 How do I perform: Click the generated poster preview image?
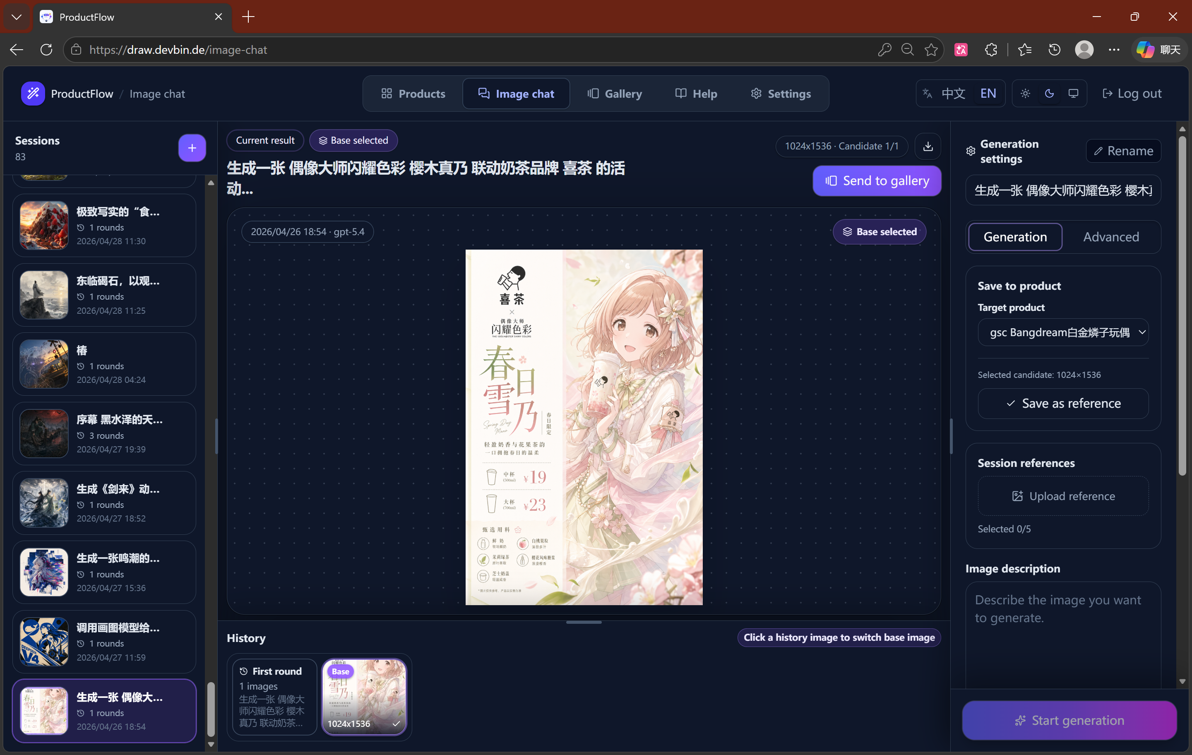click(584, 427)
